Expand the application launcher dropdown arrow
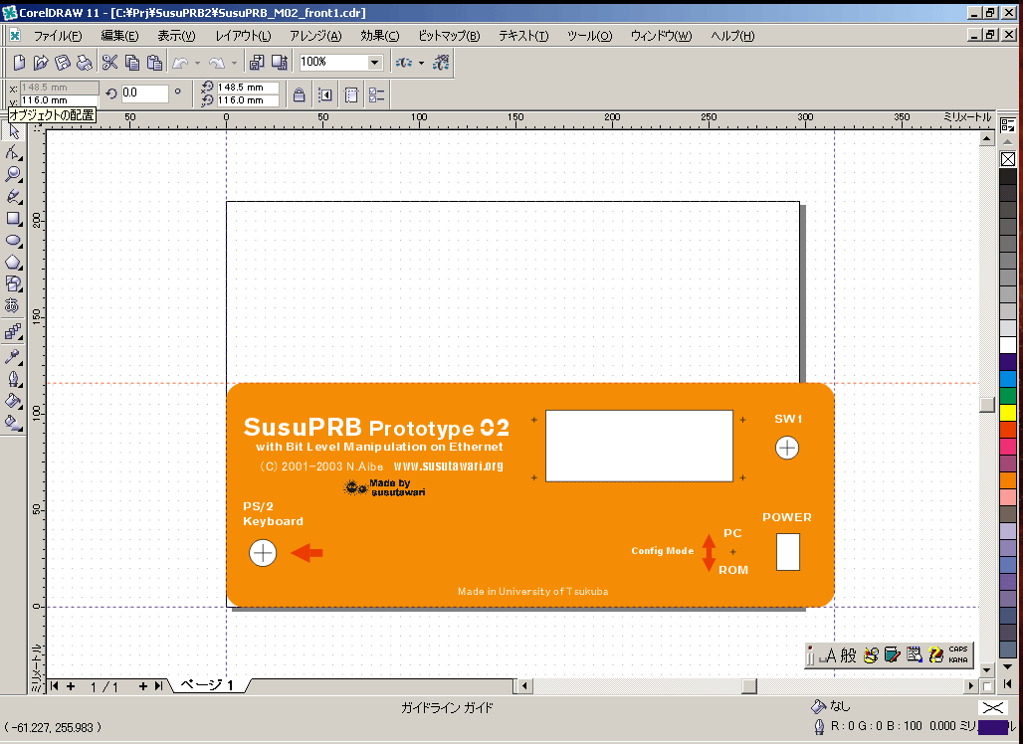 click(422, 64)
